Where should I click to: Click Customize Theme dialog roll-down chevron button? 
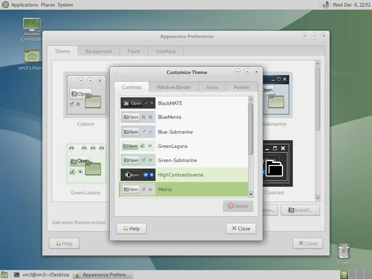(x=238, y=72)
